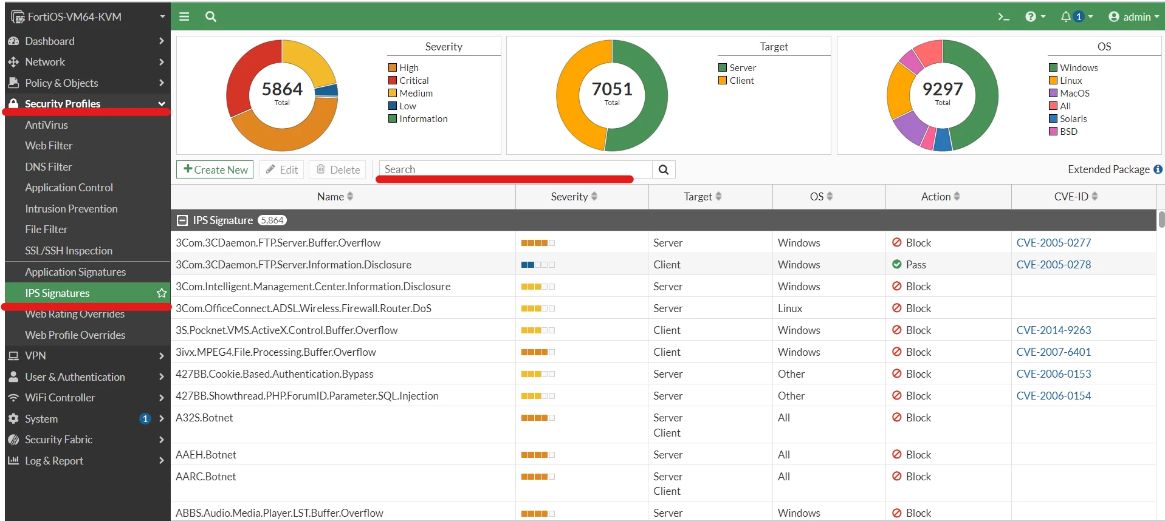Click the Create New button
Screen dimensions: 1165x521
coord(215,170)
